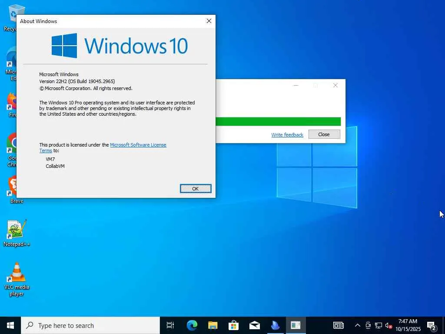Click the Meet Now tray icon
445x334 pixels.
[x=368, y=325]
